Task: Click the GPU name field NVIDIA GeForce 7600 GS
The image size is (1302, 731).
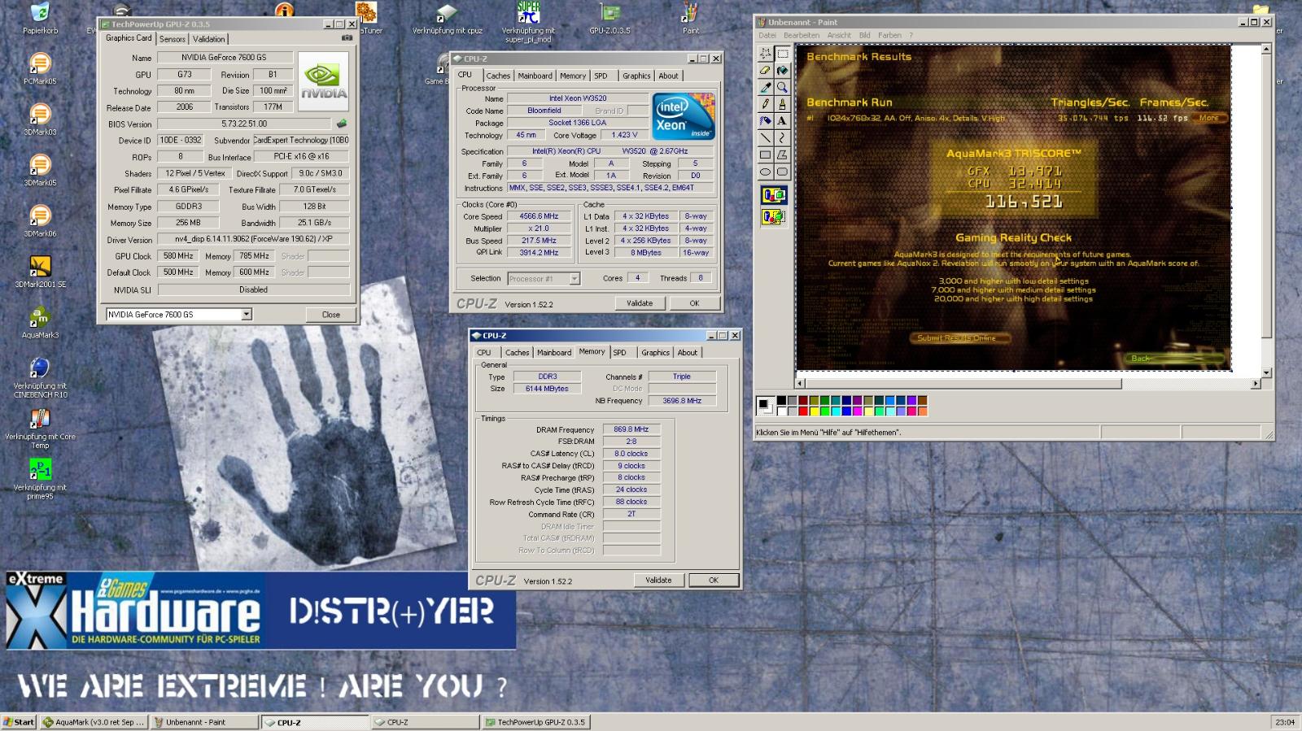Action: click(x=224, y=58)
